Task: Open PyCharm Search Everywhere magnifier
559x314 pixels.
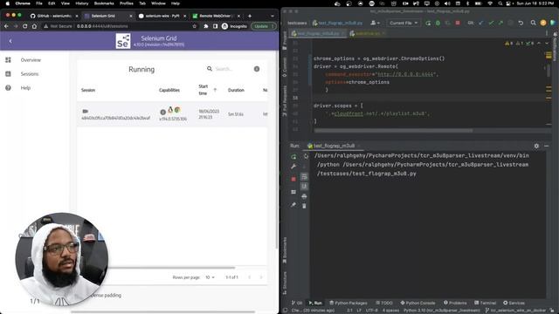Action: coord(533,23)
